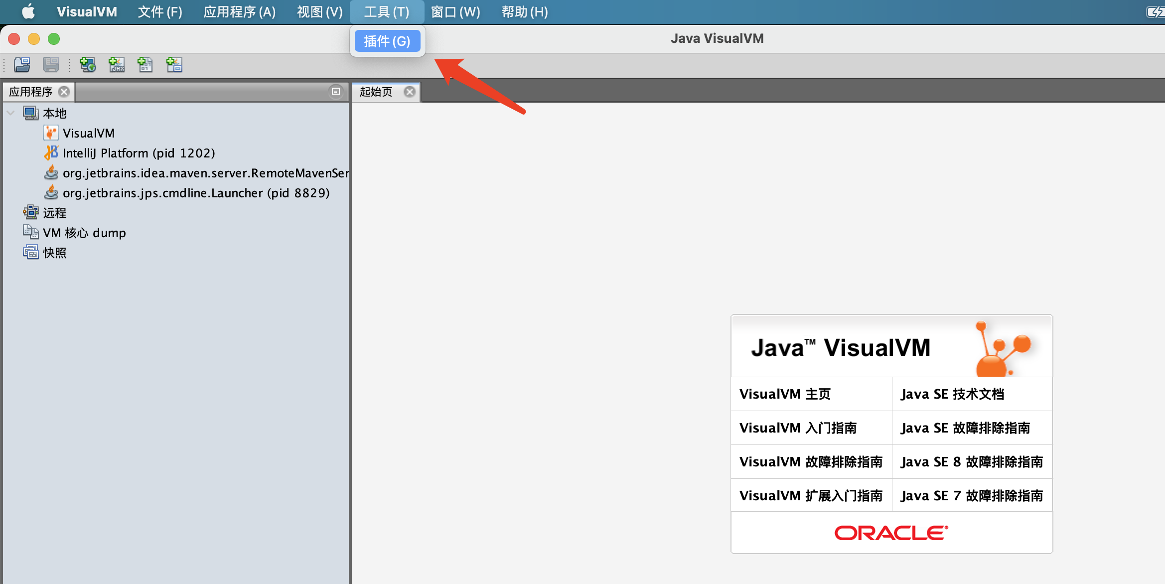Open the Java SE 8 故障排除指南 link
The width and height of the screenshot is (1165, 584).
(x=971, y=461)
